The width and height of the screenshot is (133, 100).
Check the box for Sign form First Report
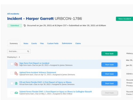[x=12, y=64]
